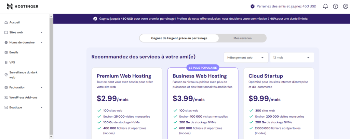Open the Hébergement web dropdown
350x139 pixels.
246,57
